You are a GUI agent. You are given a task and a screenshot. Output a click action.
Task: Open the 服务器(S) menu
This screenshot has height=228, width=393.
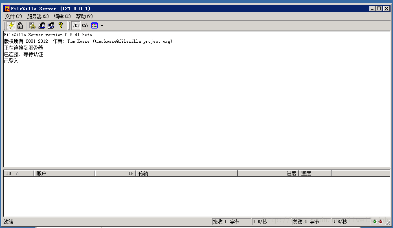38,16
